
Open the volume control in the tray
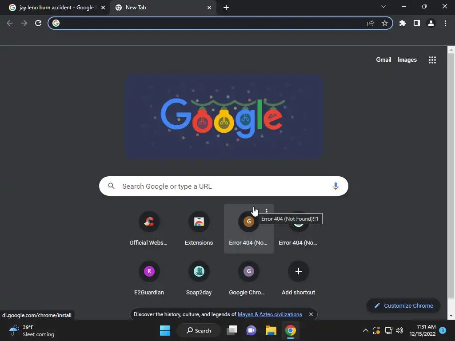399,330
